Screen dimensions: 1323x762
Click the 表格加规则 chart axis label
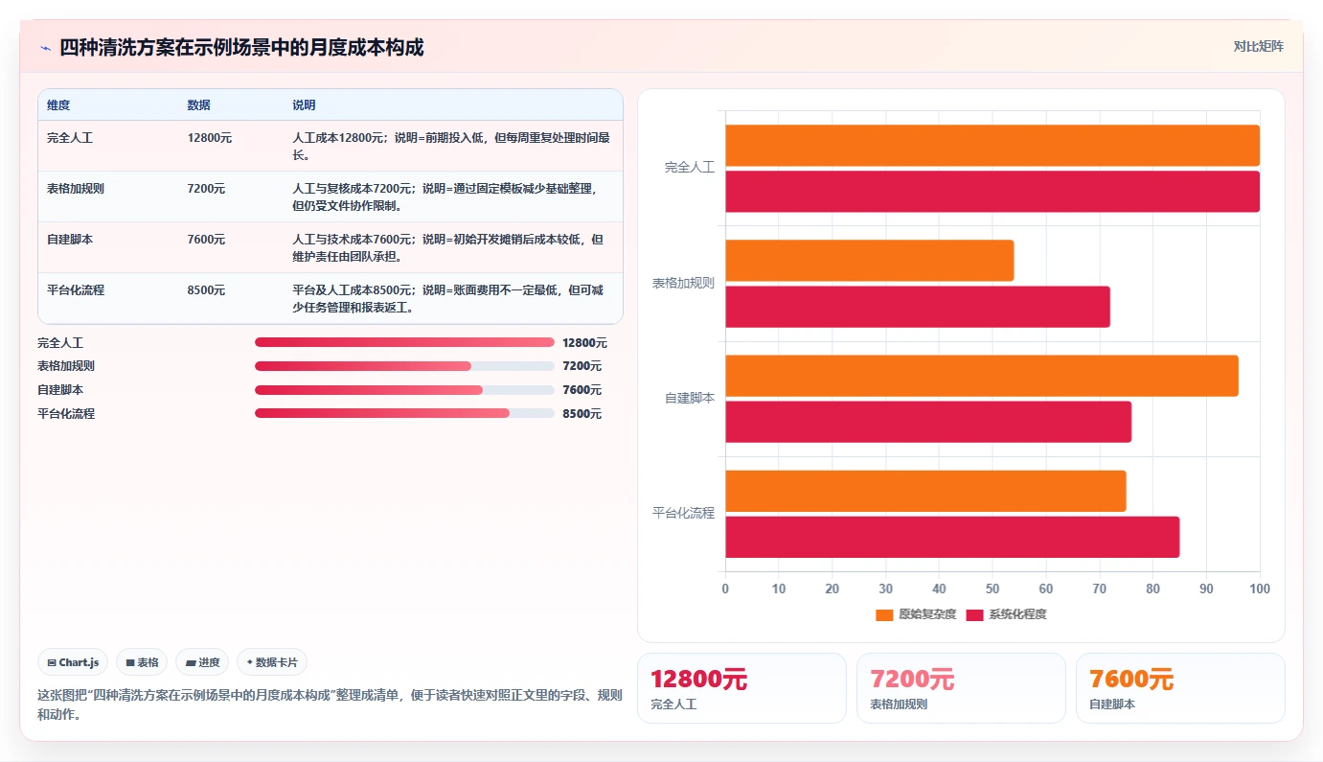tap(684, 284)
